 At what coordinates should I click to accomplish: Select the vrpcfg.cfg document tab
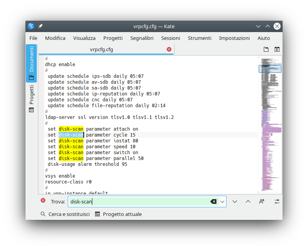pos(101,49)
